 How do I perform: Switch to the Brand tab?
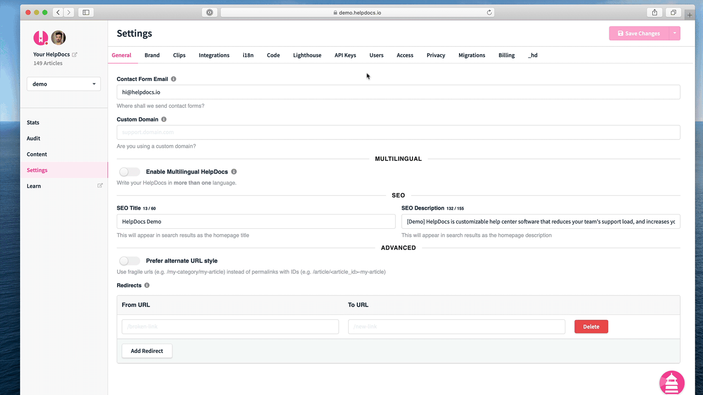[152, 55]
